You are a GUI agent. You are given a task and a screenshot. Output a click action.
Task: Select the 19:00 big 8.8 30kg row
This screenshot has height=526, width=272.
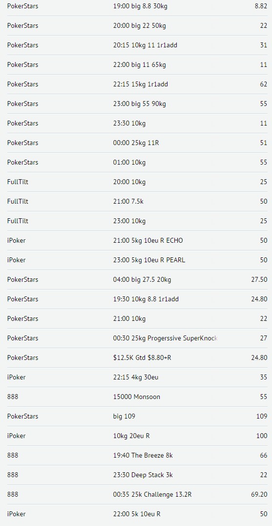(x=136, y=6)
